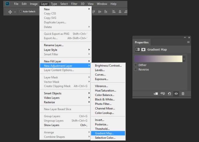Enable the Dither checkbox
199x142 pixels.
pyautogui.click(x=136, y=65)
